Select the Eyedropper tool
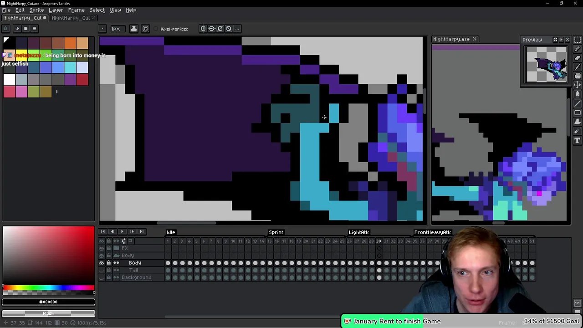 [x=577, y=67]
